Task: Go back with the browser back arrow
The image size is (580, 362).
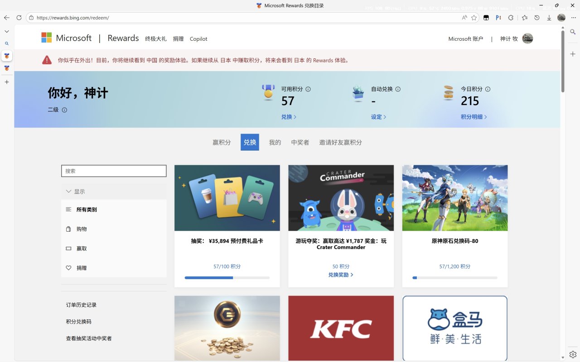Action: [6, 18]
